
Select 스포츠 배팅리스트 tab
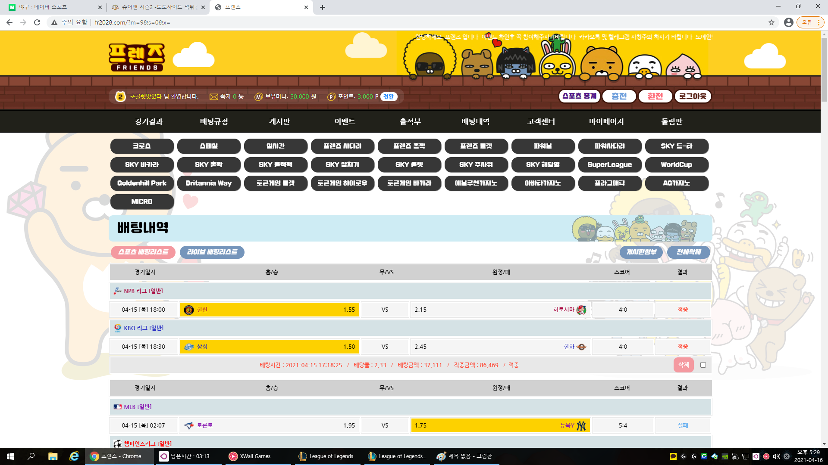(143, 252)
